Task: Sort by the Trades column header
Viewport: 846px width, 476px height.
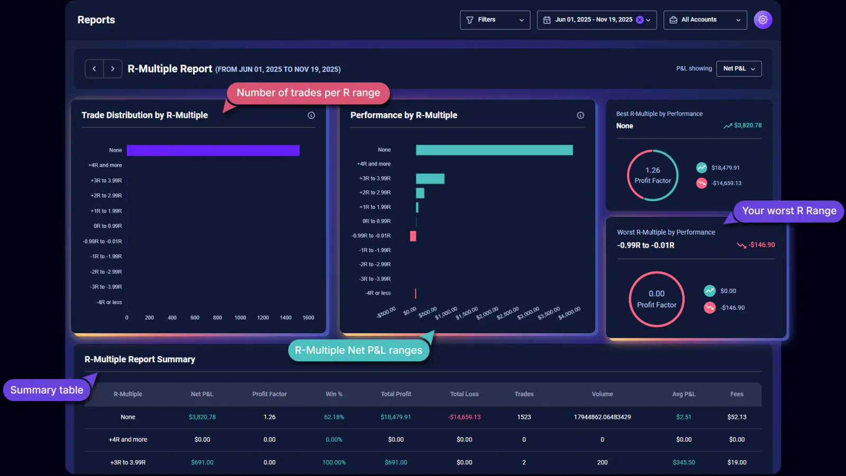Action: (524, 394)
